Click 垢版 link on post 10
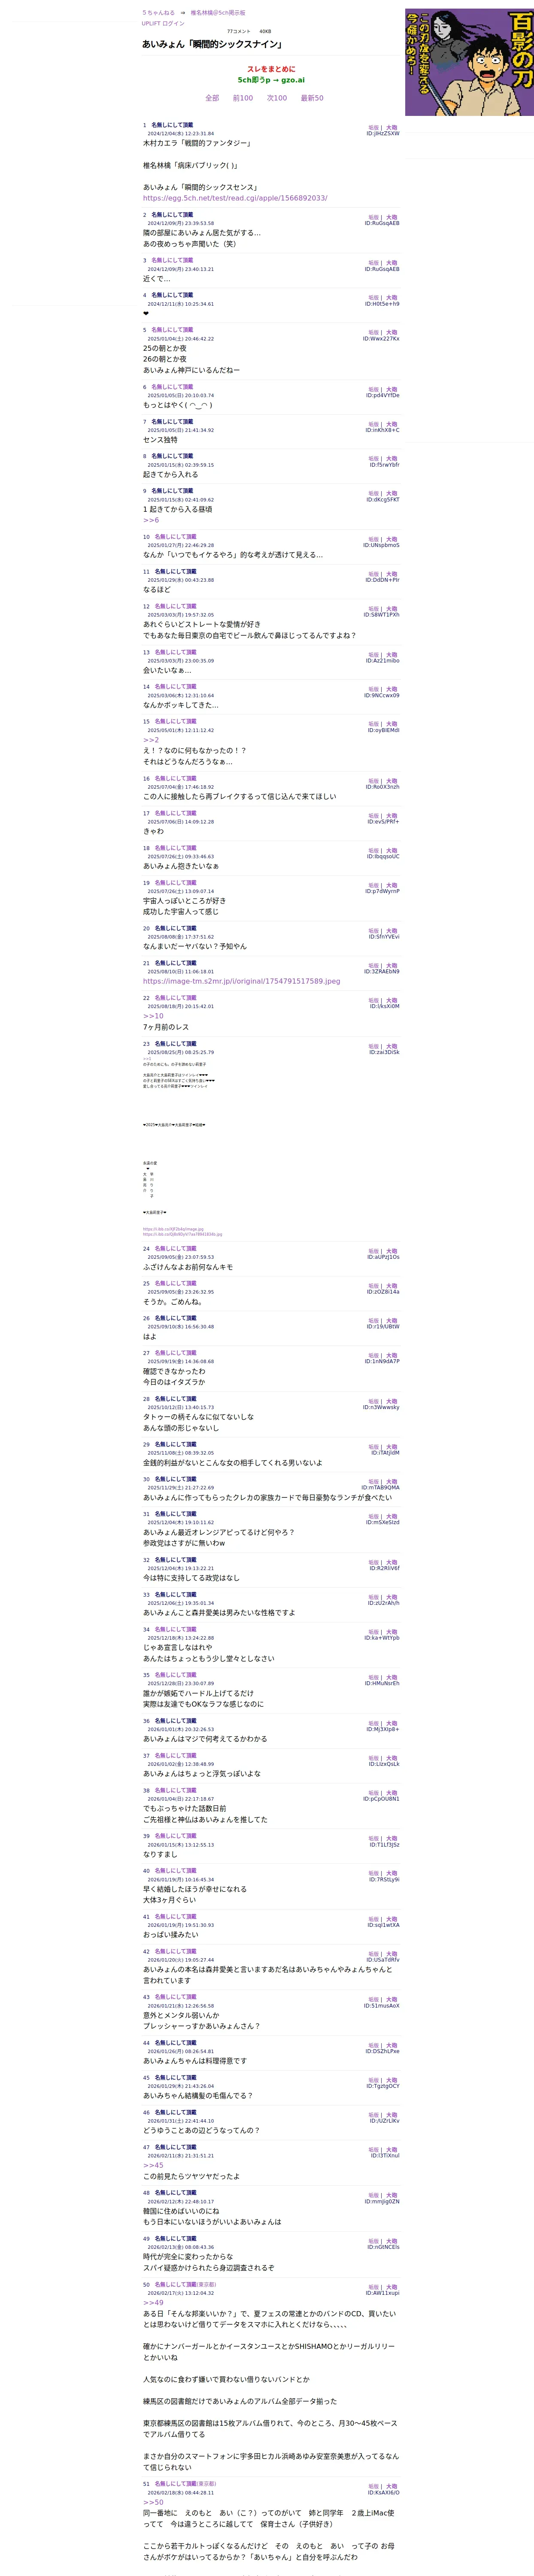 tap(373, 540)
